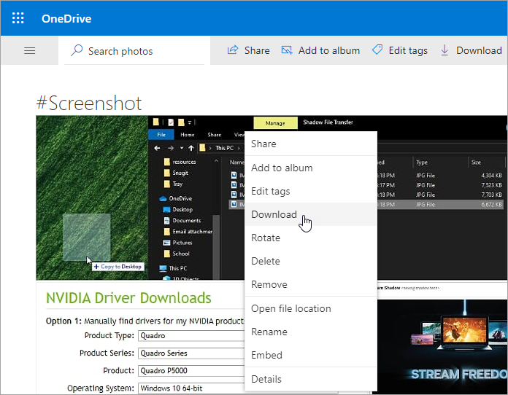The image size is (508, 395).
Task: Click the Download arrow icon in toolbar
Action: click(x=445, y=50)
